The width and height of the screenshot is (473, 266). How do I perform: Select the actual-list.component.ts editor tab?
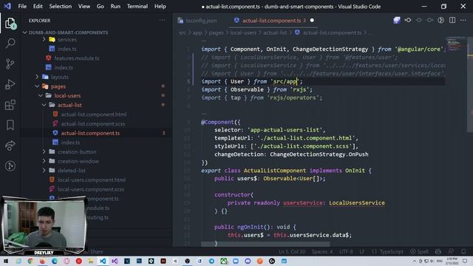[271, 21]
